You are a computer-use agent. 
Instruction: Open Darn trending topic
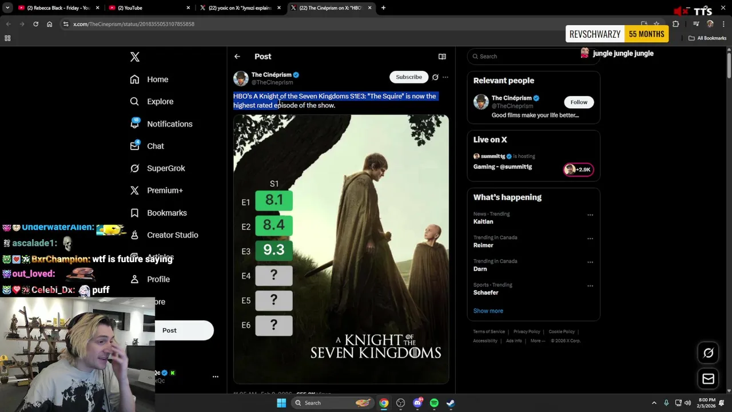point(480,269)
